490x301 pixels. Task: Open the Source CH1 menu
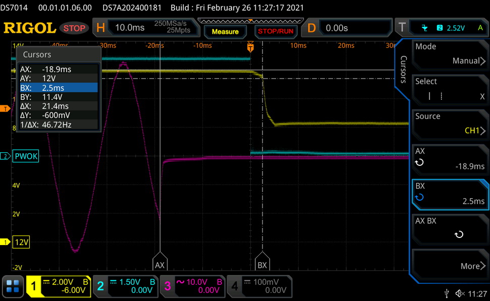[x=450, y=125]
